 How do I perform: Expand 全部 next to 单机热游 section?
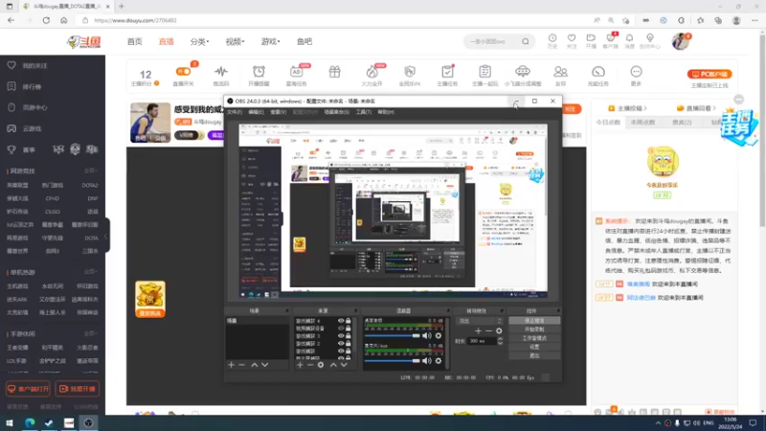(x=90, y=272)
